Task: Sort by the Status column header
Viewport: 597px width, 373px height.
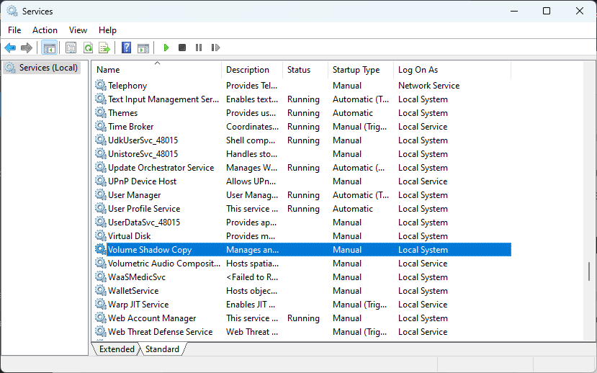Action: 305,70
